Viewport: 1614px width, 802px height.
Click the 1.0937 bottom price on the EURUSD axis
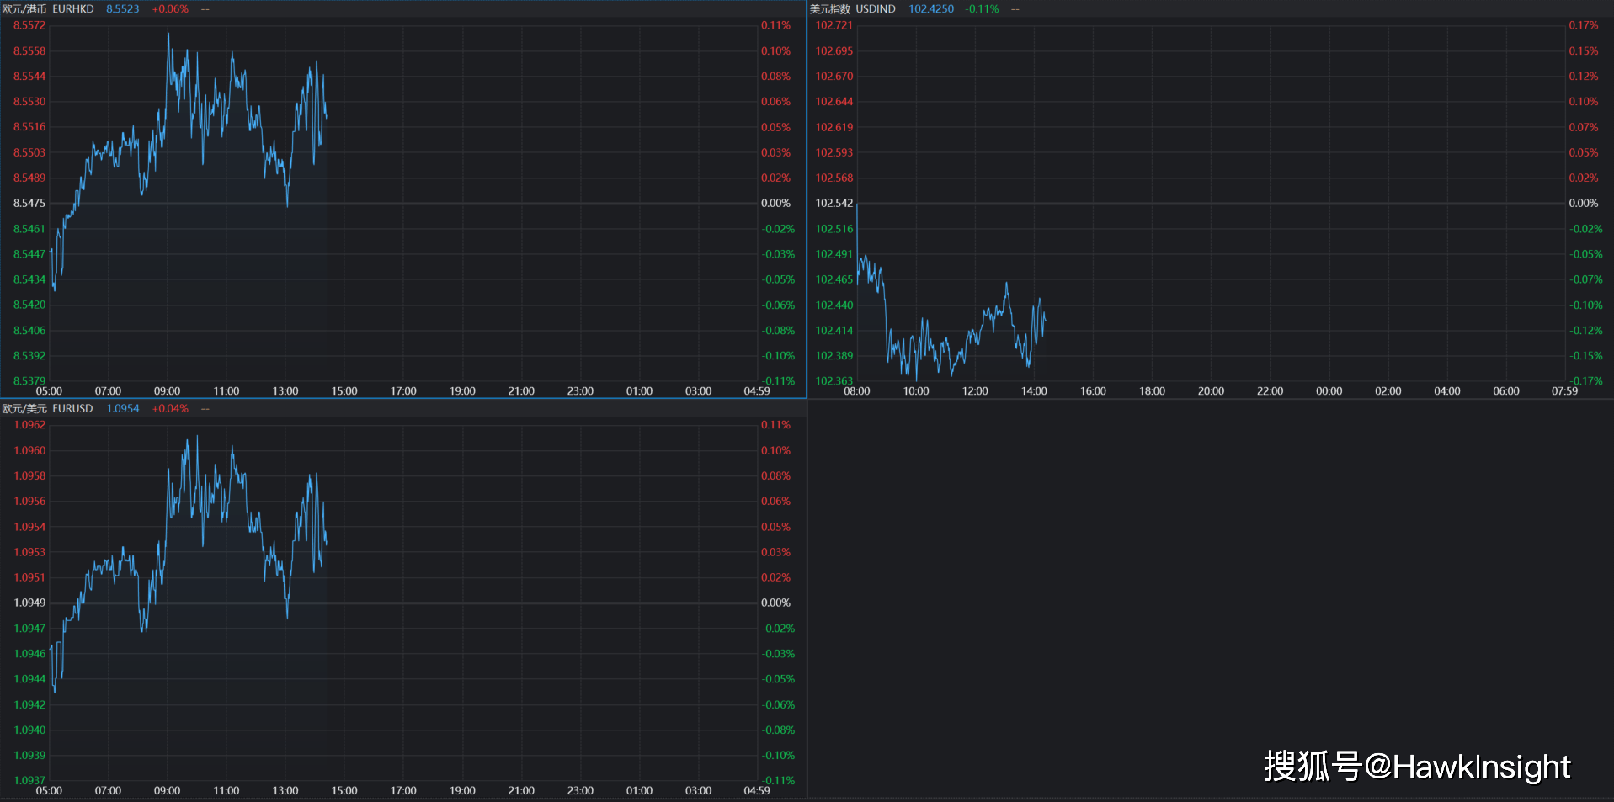click(29, 780)
